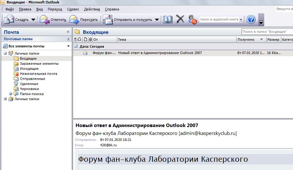Sort by attachment paperclip column
This screenshot has height=170, width=293.
click(90, 39)
